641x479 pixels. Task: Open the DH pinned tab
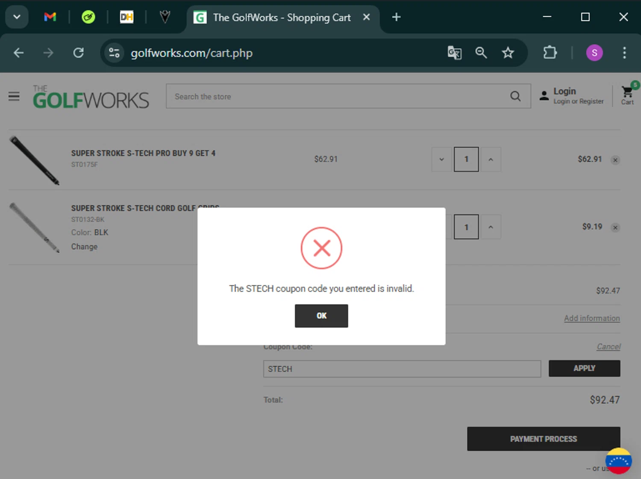point(126,17)
